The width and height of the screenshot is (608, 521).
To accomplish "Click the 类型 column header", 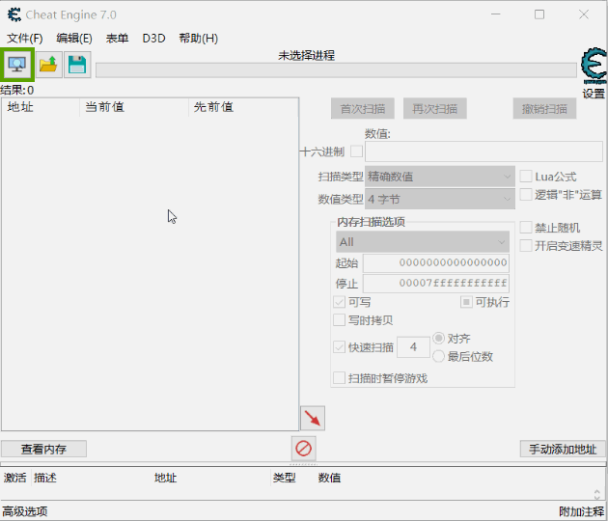I will pos(285,478).
